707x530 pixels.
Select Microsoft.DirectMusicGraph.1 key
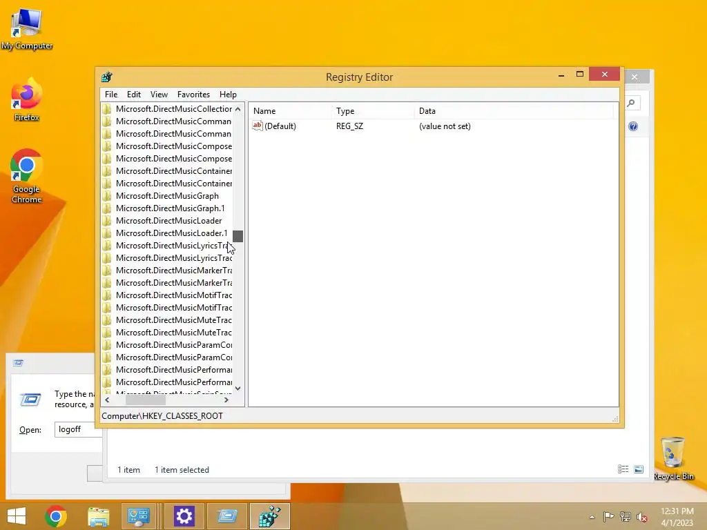(170, 208)
